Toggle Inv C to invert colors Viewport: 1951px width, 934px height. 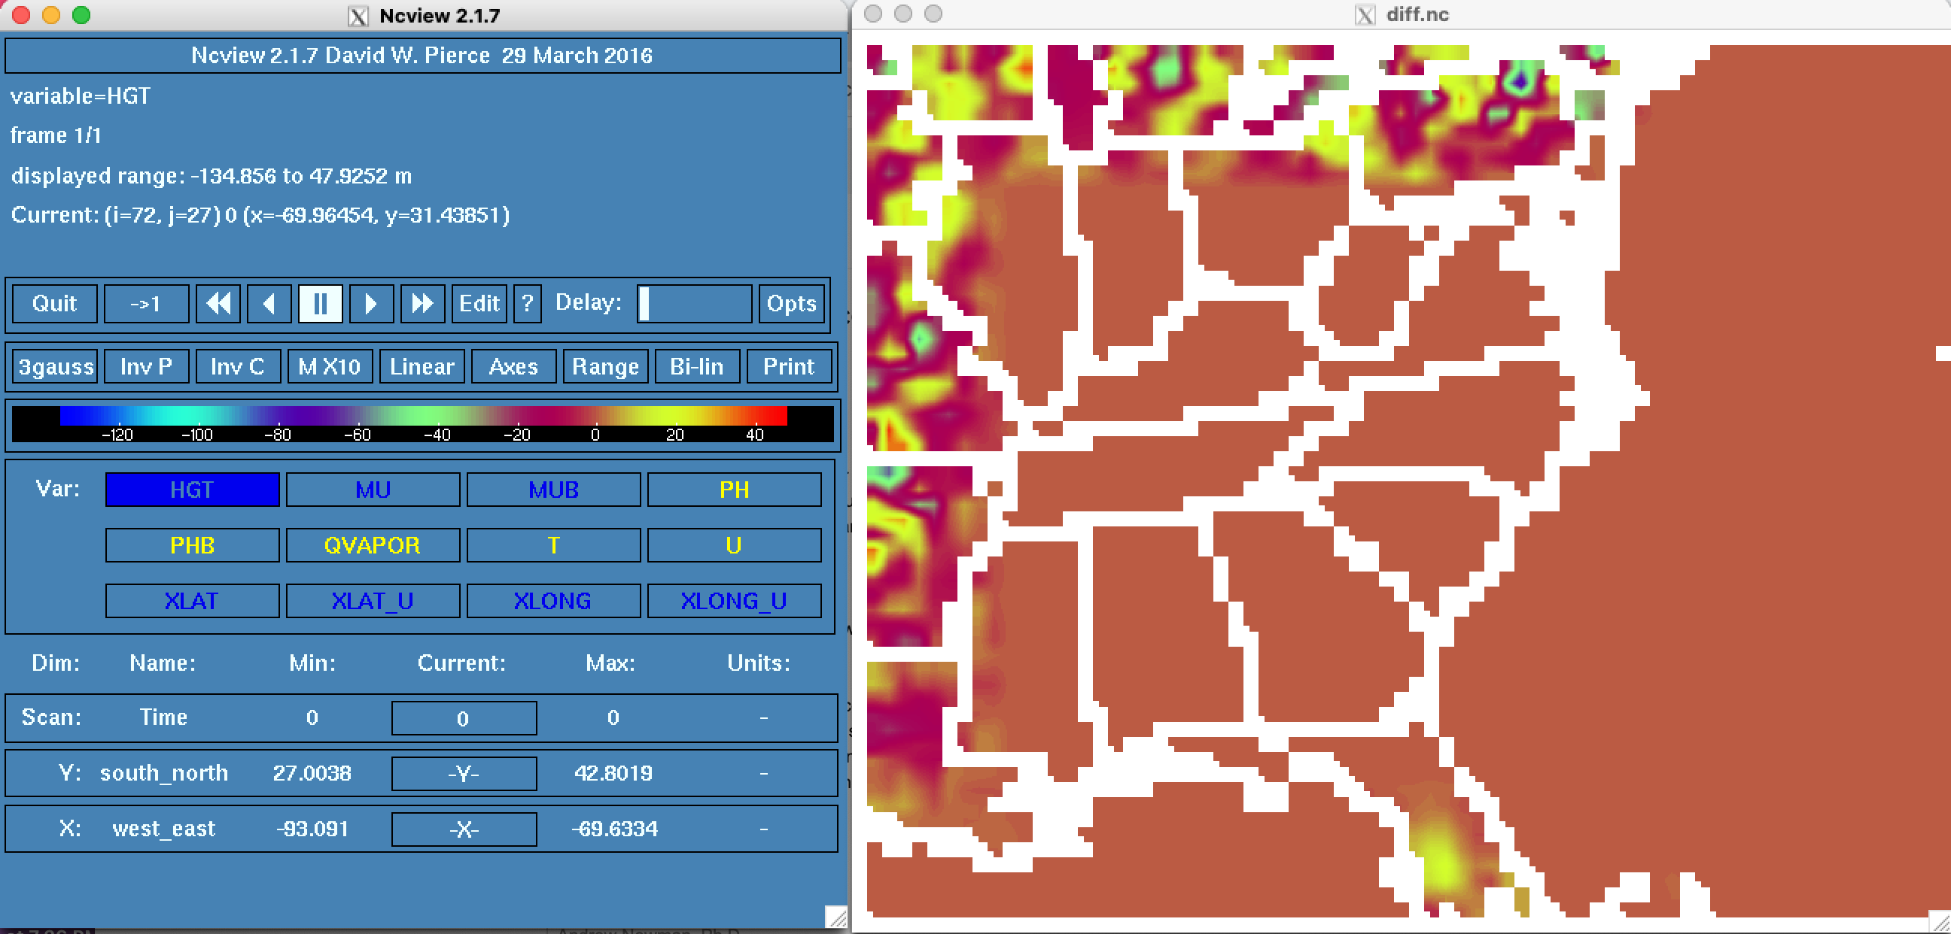click(237, 366)
